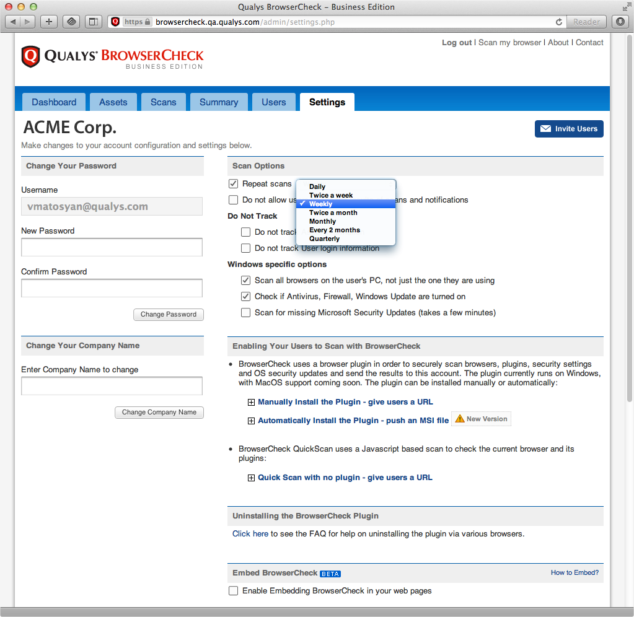The width and height of the screenshot is (634, 617).
Task: Select Monthly from the scan frequency dropdown
Action: click(322, 221)
